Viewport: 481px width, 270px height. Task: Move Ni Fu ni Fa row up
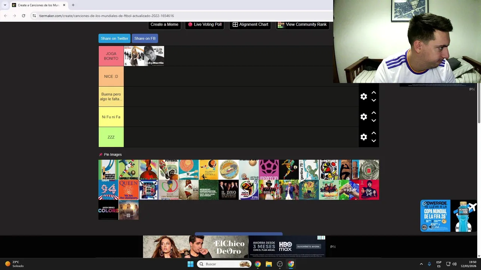(x=374, y=112)
